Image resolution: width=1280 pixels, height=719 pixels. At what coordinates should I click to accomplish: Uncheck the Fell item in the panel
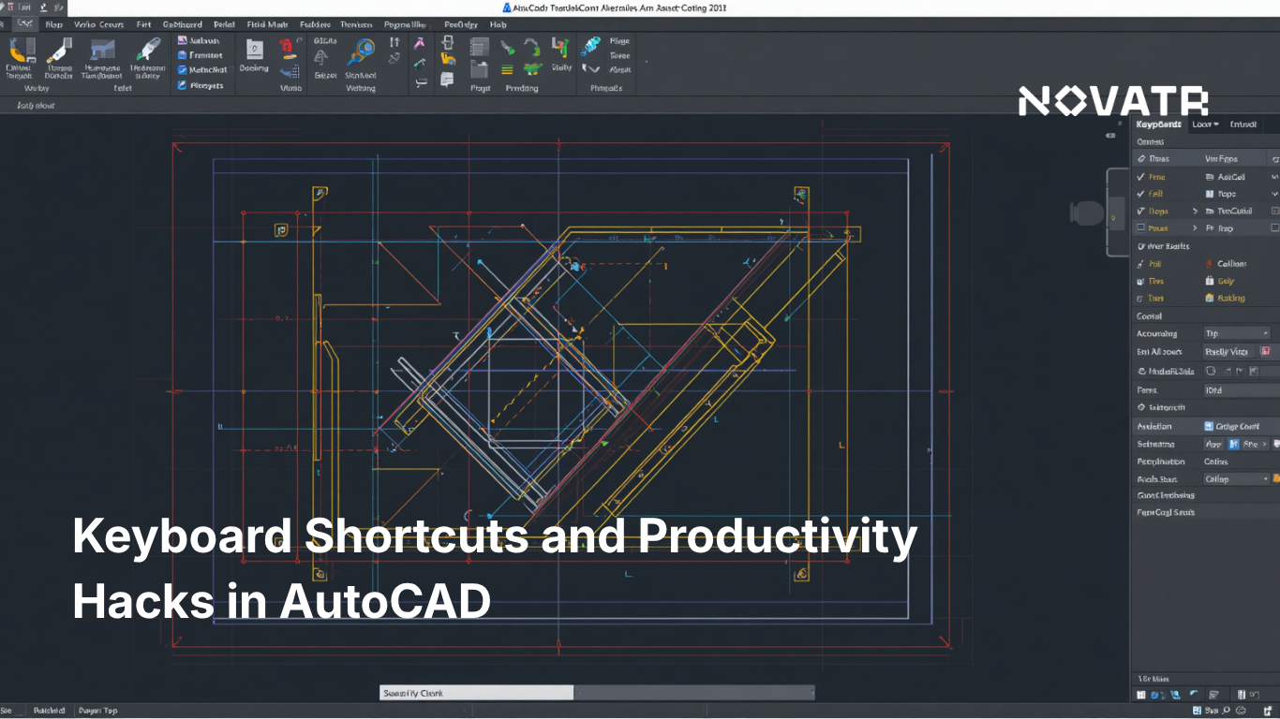tap(1140, 194)
